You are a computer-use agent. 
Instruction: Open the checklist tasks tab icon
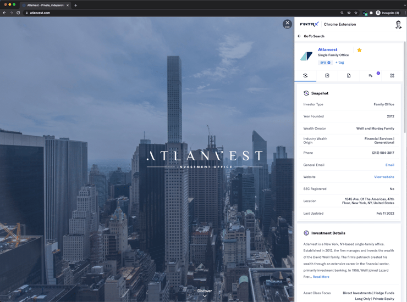(x=327, y=75)
